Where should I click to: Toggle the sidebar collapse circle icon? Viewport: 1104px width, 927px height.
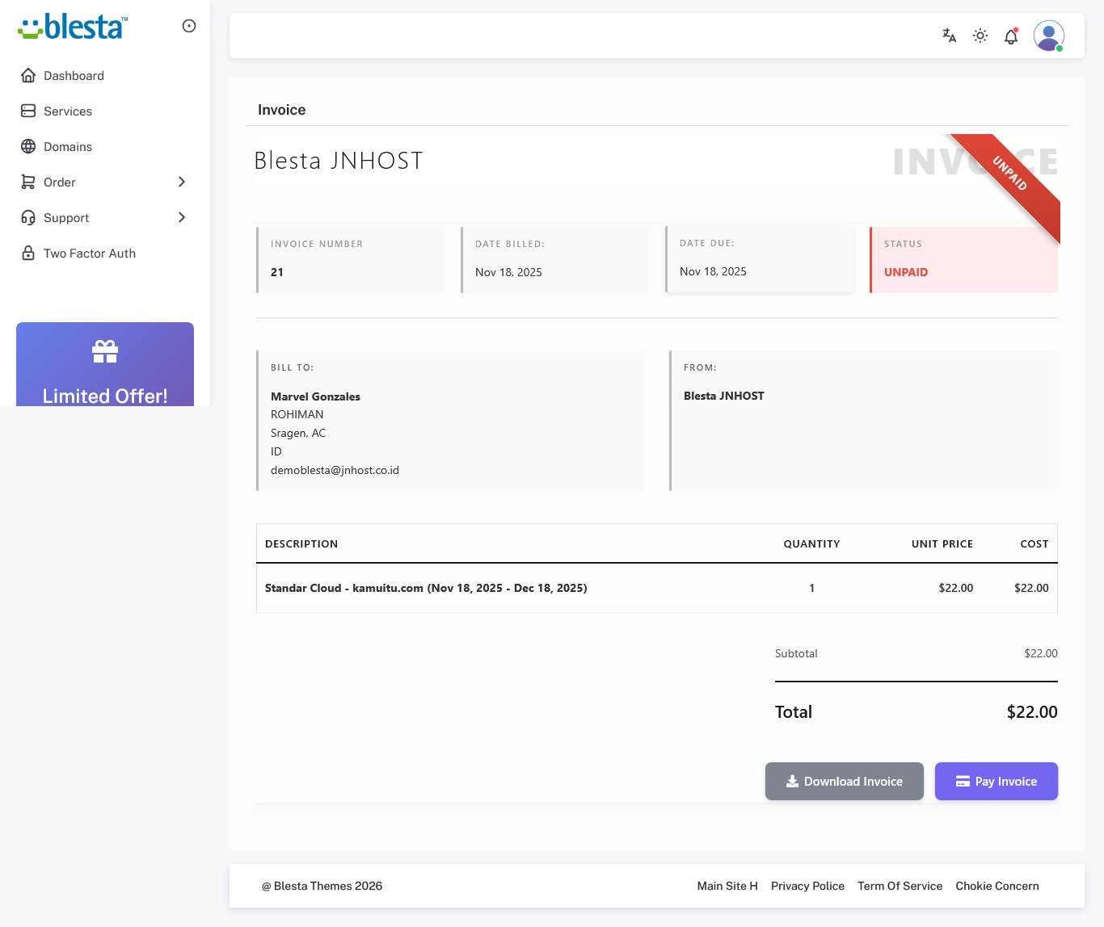coord(189,26)
